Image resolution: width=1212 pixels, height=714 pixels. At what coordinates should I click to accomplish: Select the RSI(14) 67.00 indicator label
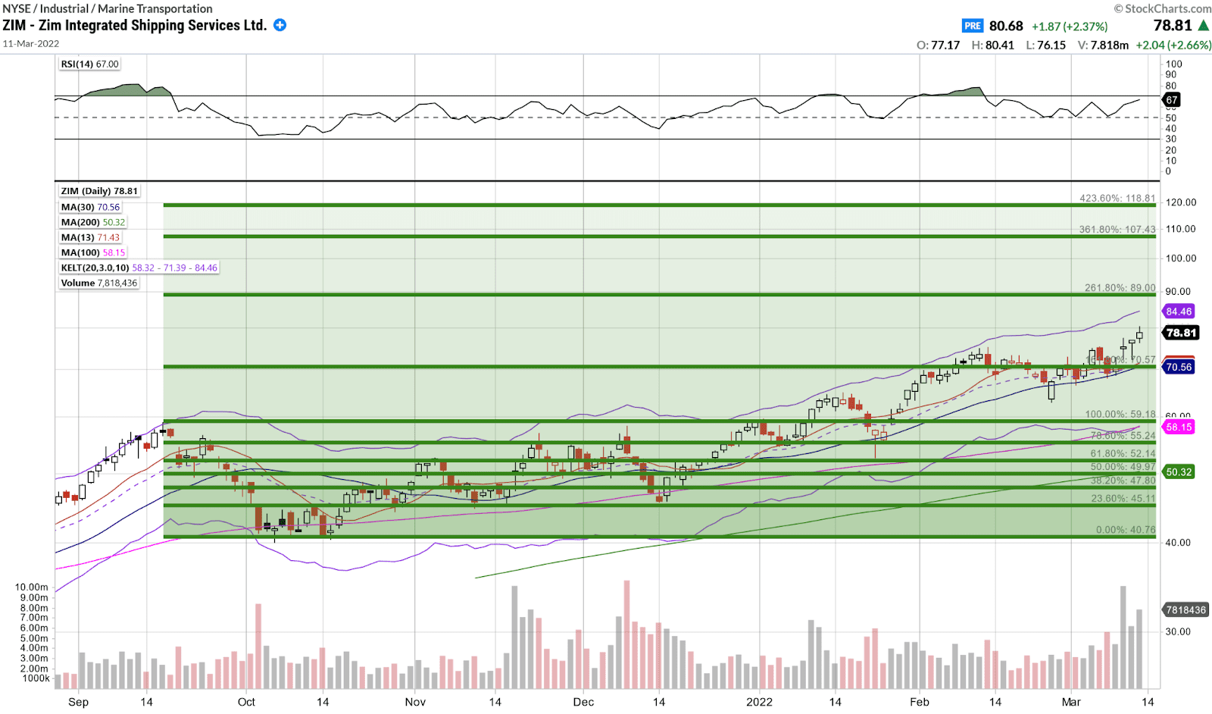coord(90,64)
